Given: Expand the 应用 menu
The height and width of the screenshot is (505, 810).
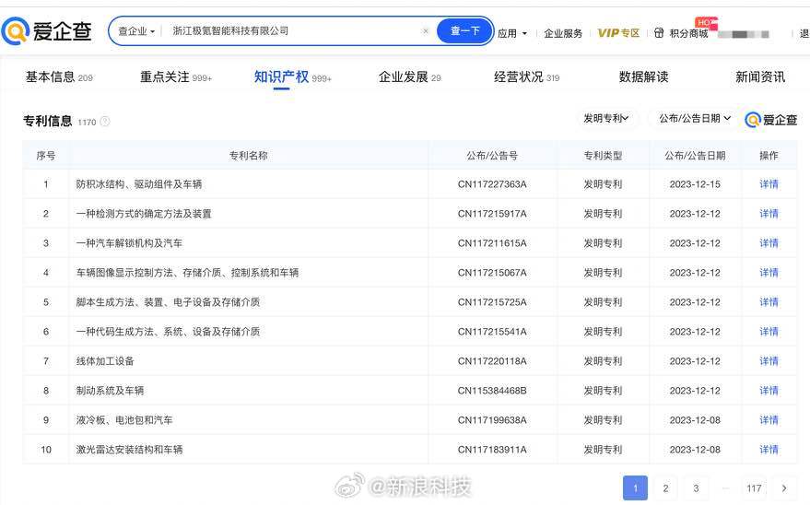Looking at the screenshot, I should pyautogui.click(x=512, y=33).
